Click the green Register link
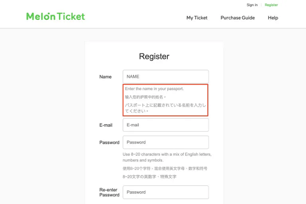 click(x=271, y=5)
